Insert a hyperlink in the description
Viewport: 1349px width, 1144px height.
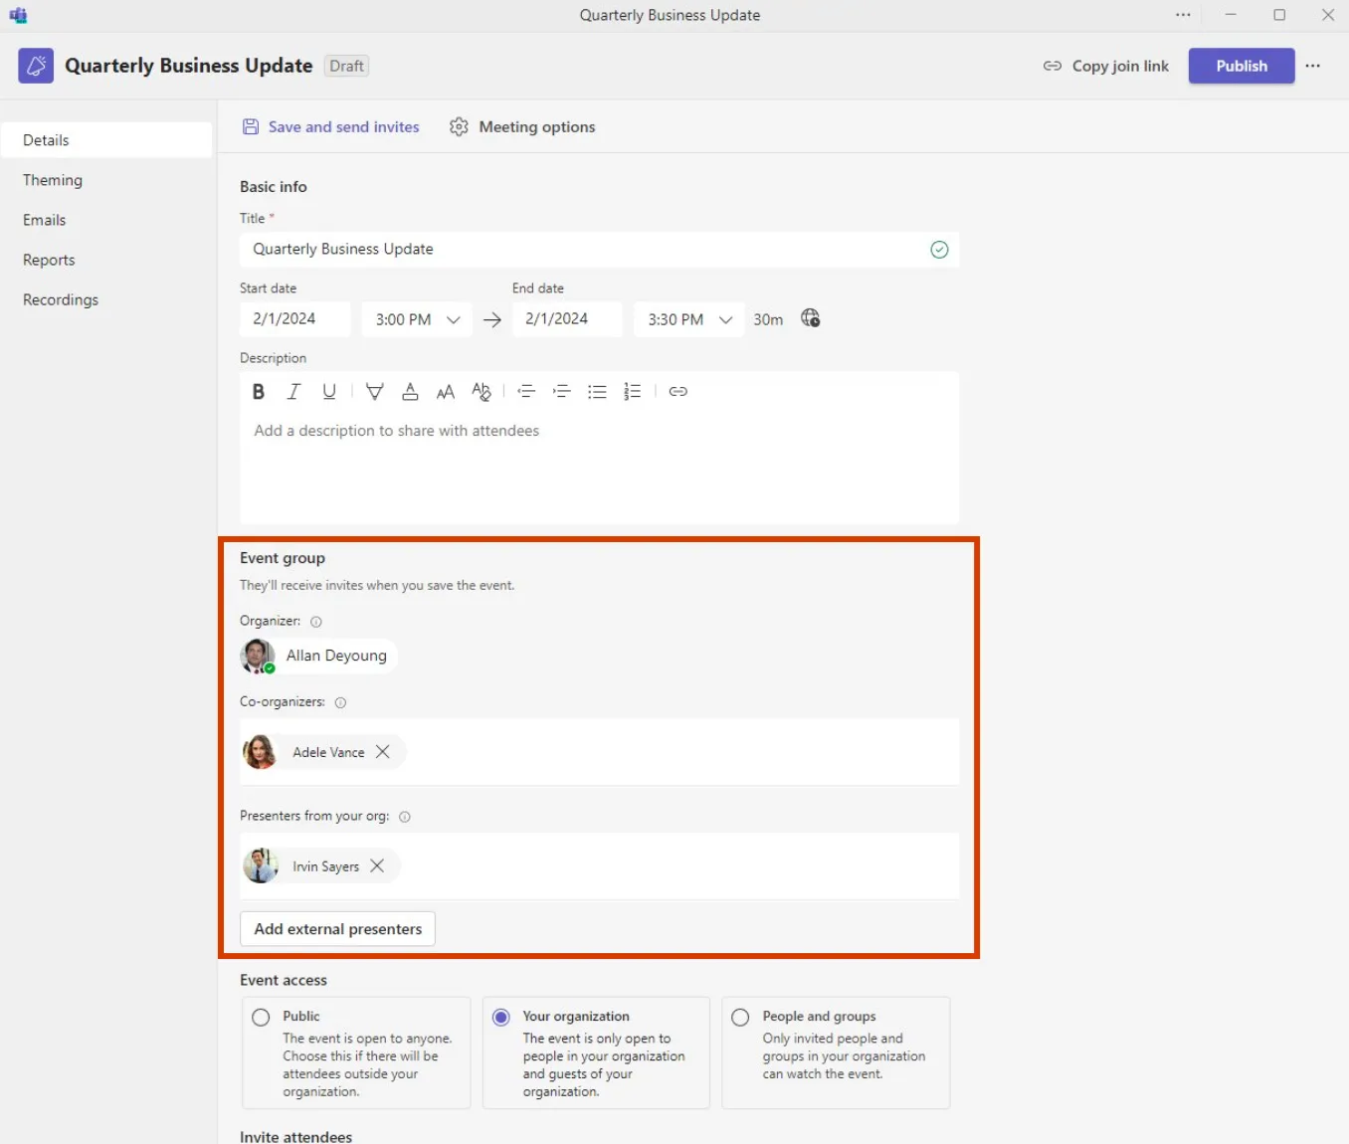(678, 392)
